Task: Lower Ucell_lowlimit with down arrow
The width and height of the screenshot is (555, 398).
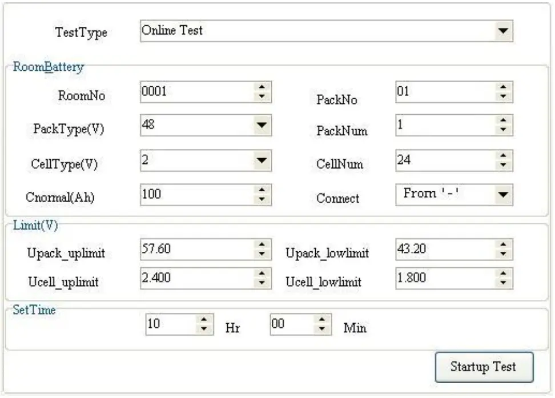Action: (502, 282)
